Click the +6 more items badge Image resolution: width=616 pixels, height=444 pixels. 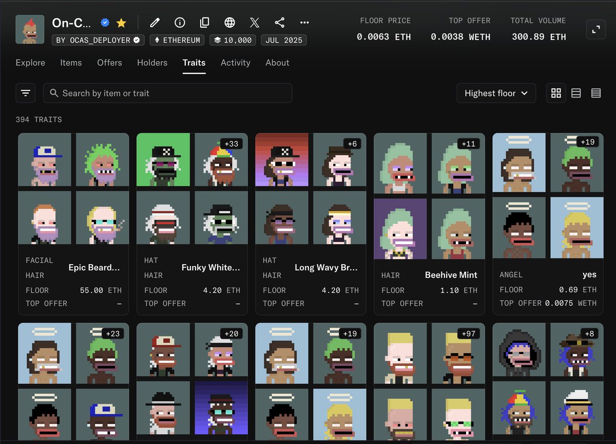(x=352, y=144)
